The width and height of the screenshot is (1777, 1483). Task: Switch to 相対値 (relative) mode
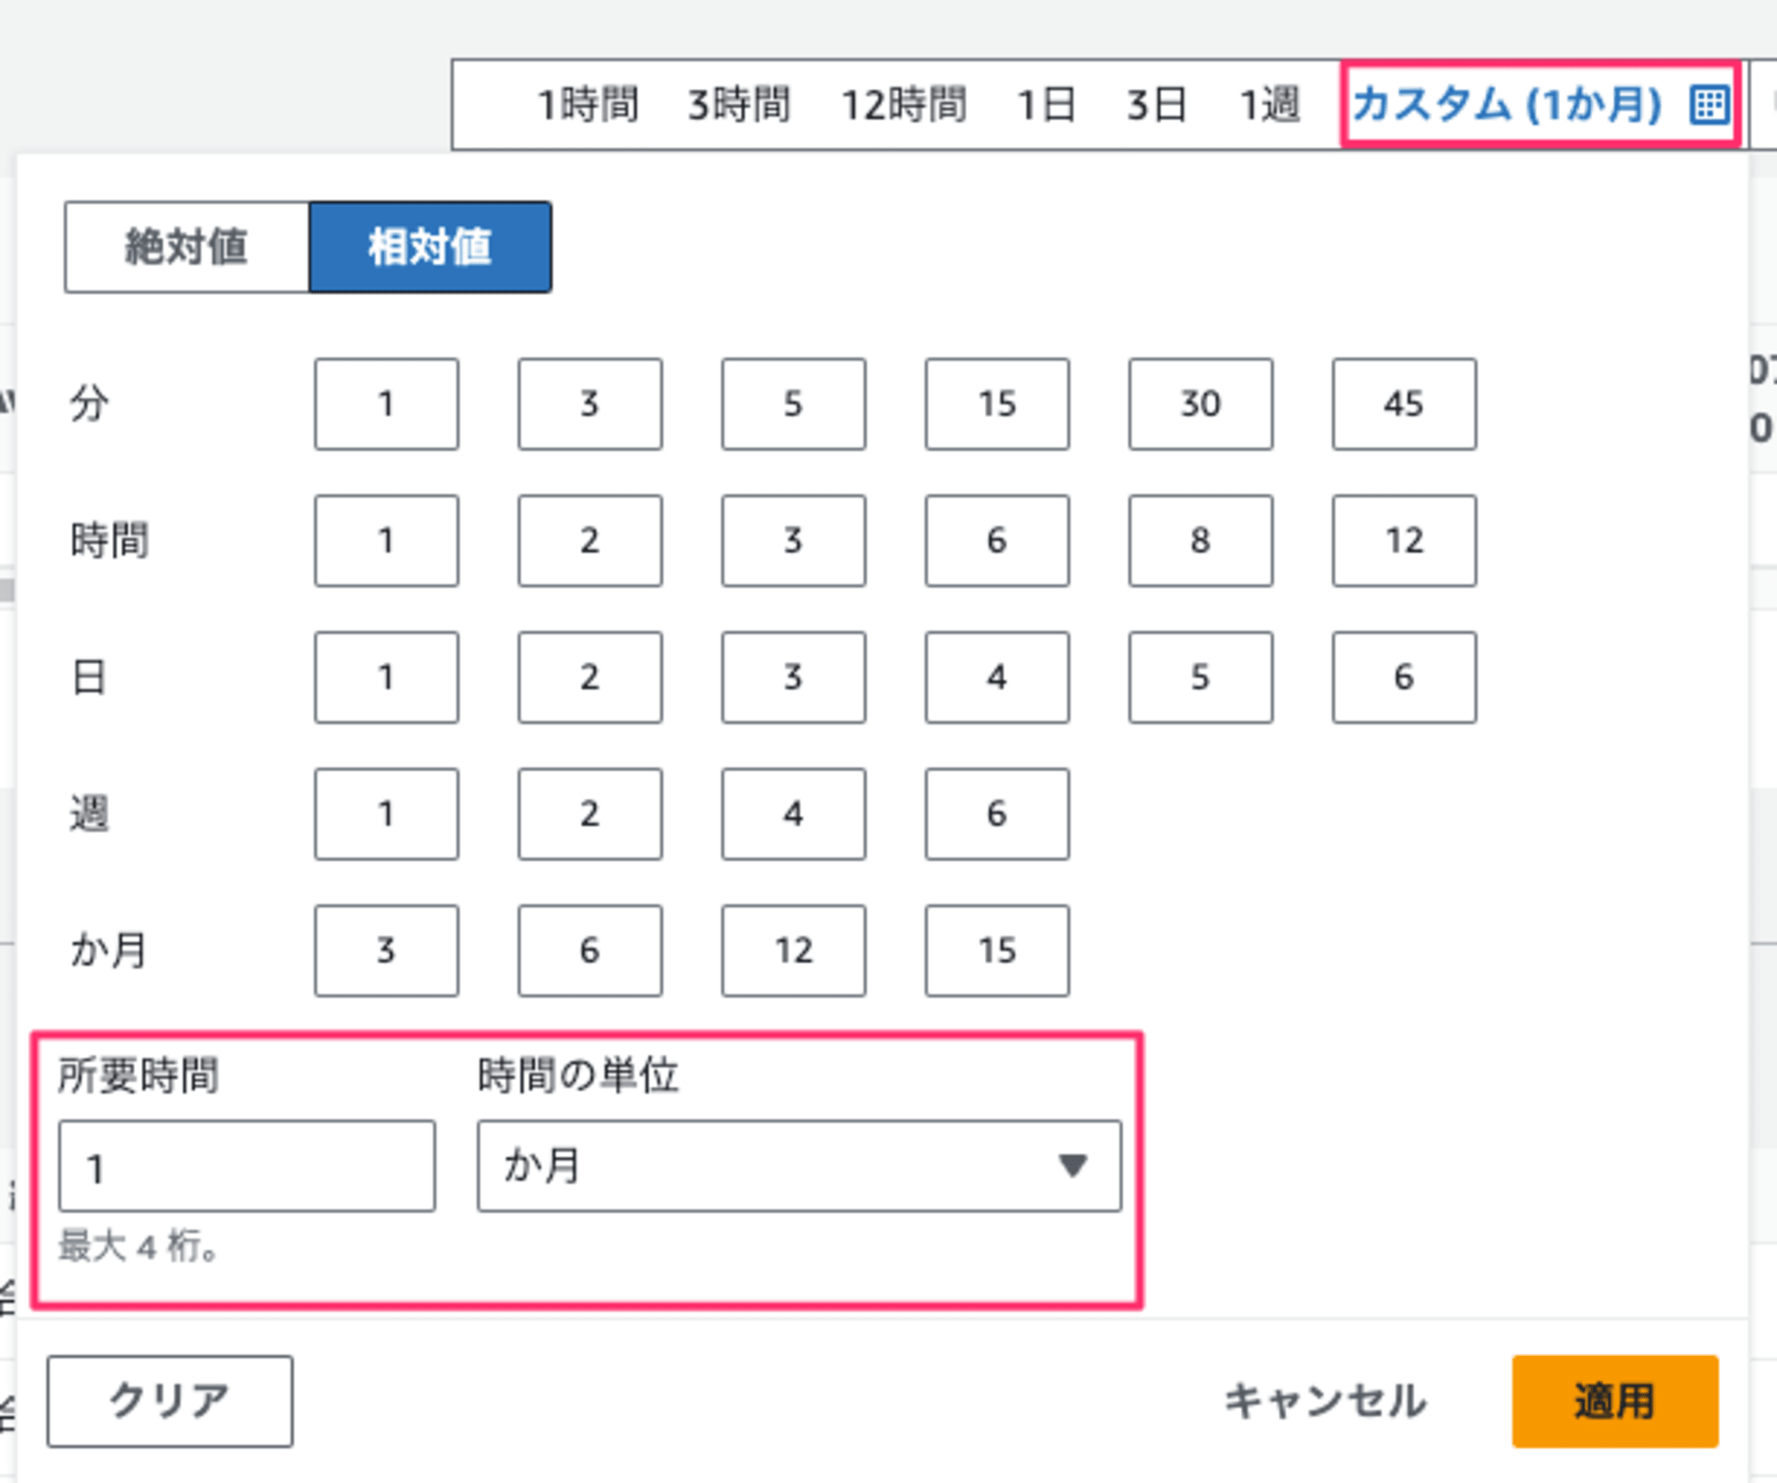coord(430,247)
